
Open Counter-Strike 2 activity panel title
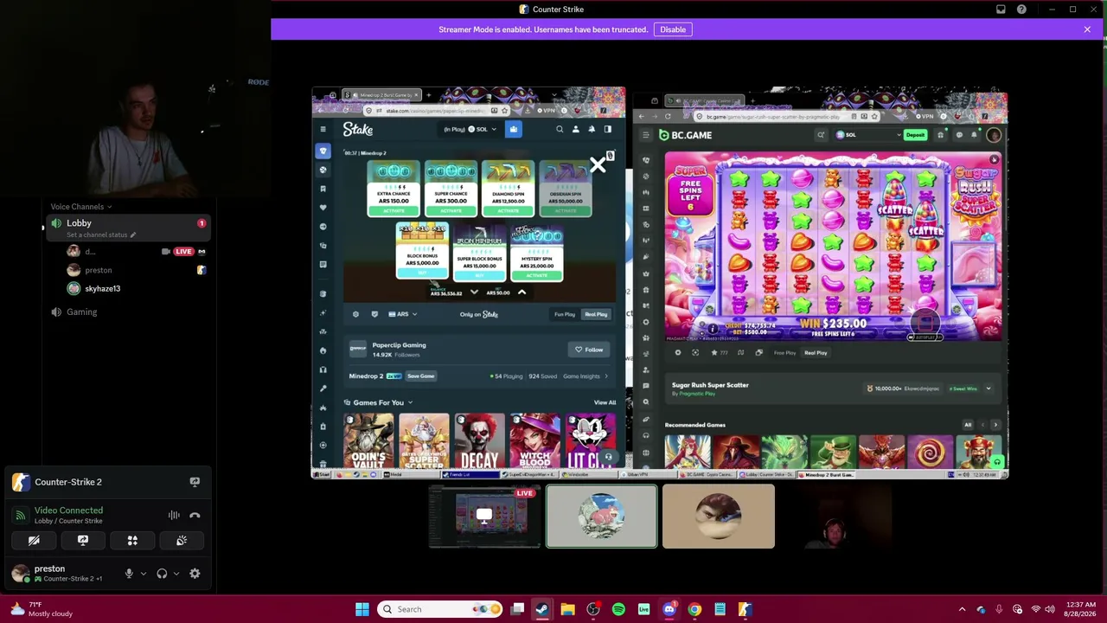(68, 482)
